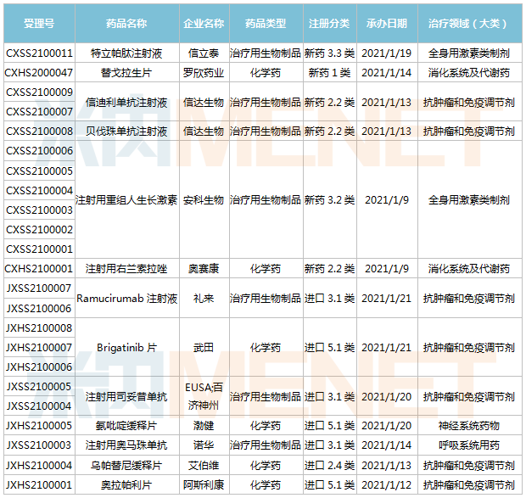This screenshot has width=526, height=498.
Task: Select acceptance number CXSS2100001
Action: click(x=39, y=249)
